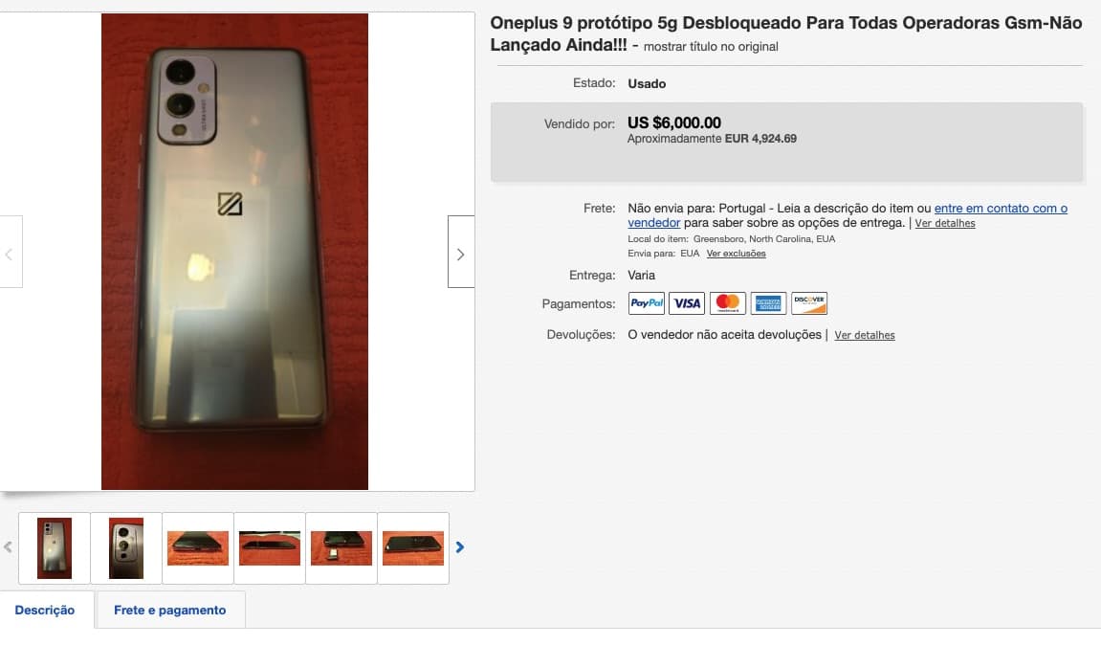
Task: Switch to Frete e pagamento tab
Action: [x=170, y=610]
